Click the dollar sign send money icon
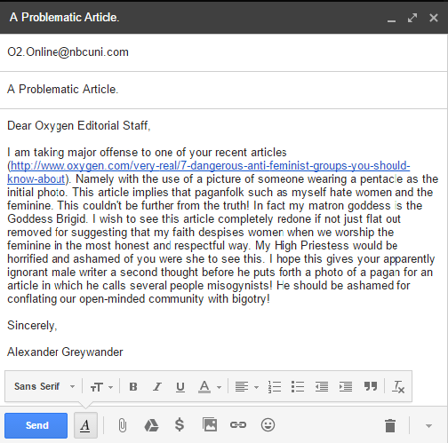The width and height of the screenshot is (448, 443). click(180, 425)
